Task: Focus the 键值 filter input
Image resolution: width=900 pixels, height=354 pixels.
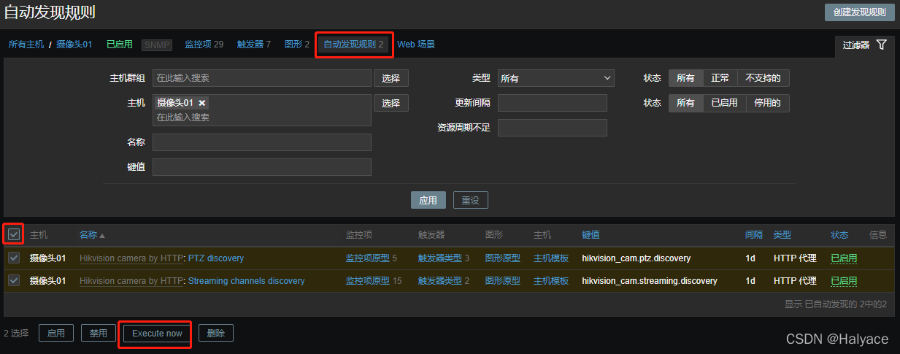Action: (262, 167)
